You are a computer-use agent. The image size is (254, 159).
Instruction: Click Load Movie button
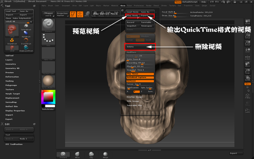click(133, 12)
